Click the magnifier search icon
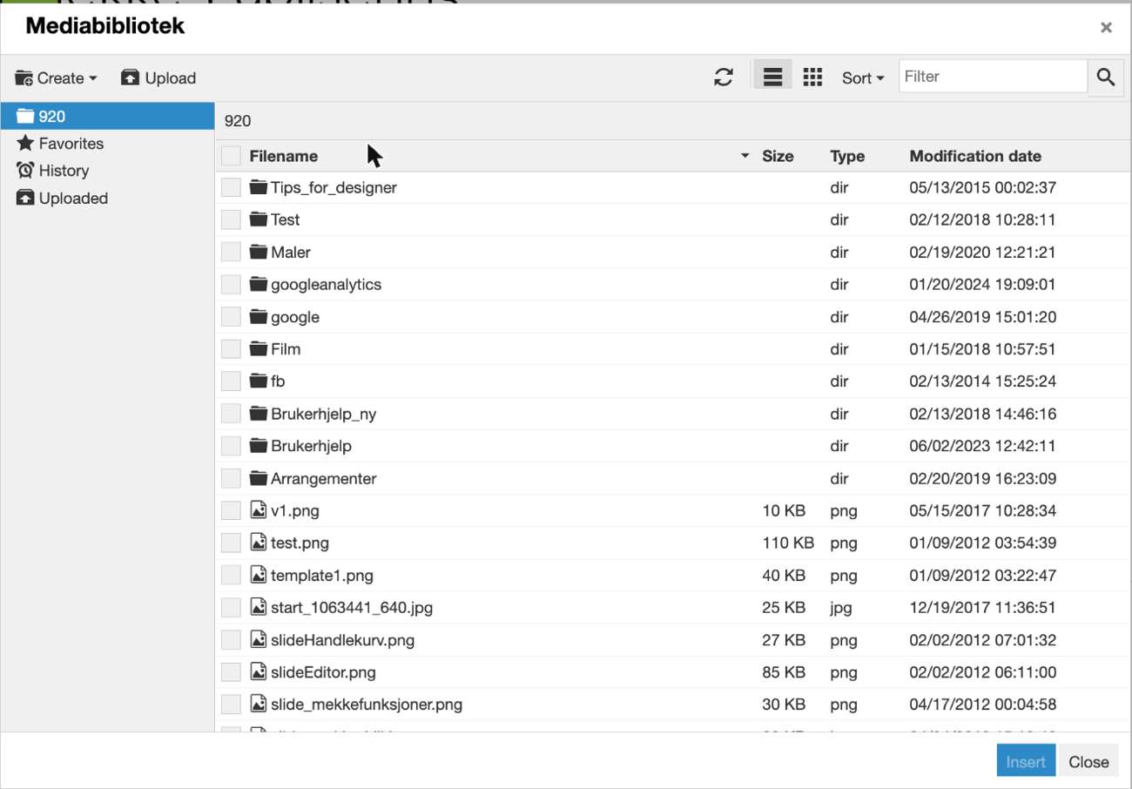The image size is (1132, 789). tap(1106, 77)
